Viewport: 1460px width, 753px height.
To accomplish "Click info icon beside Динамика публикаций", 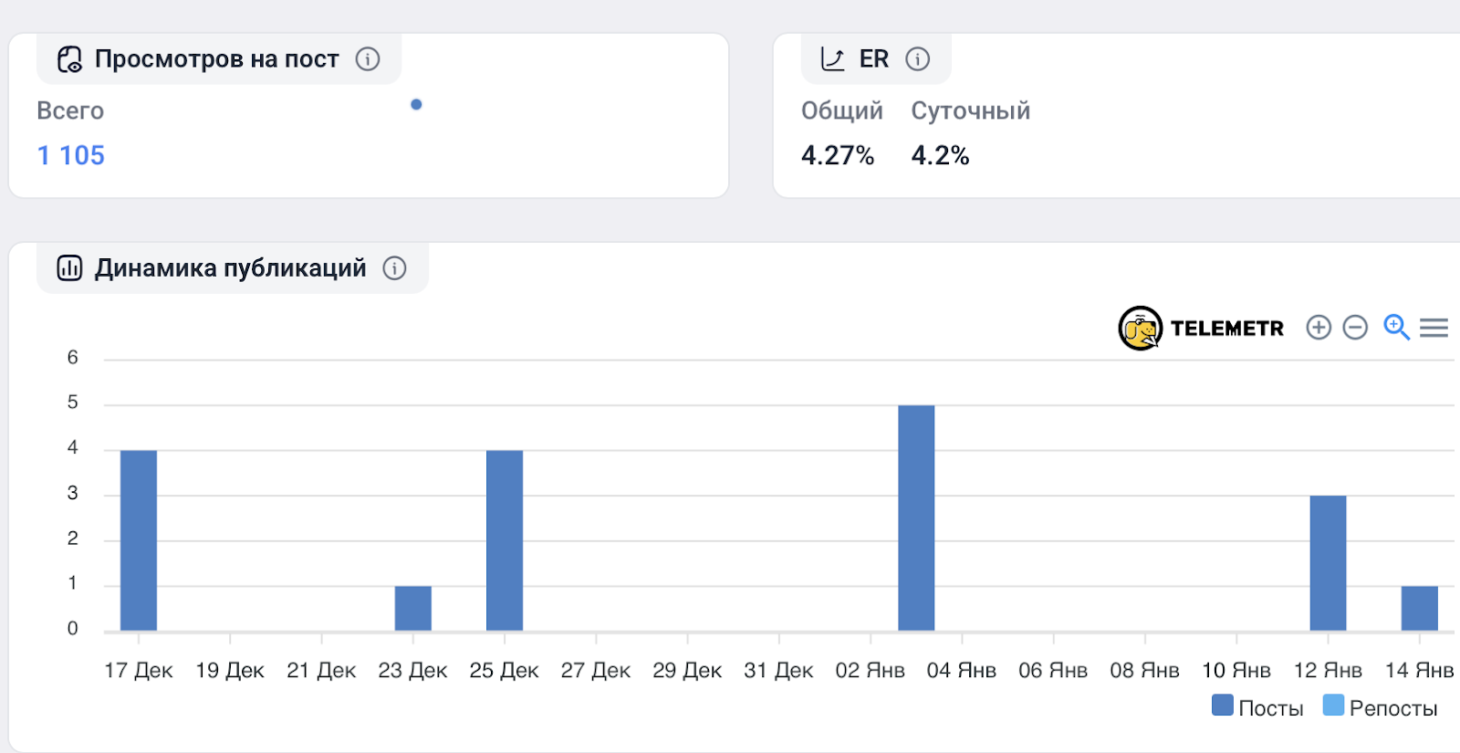I will pos(394,268).
